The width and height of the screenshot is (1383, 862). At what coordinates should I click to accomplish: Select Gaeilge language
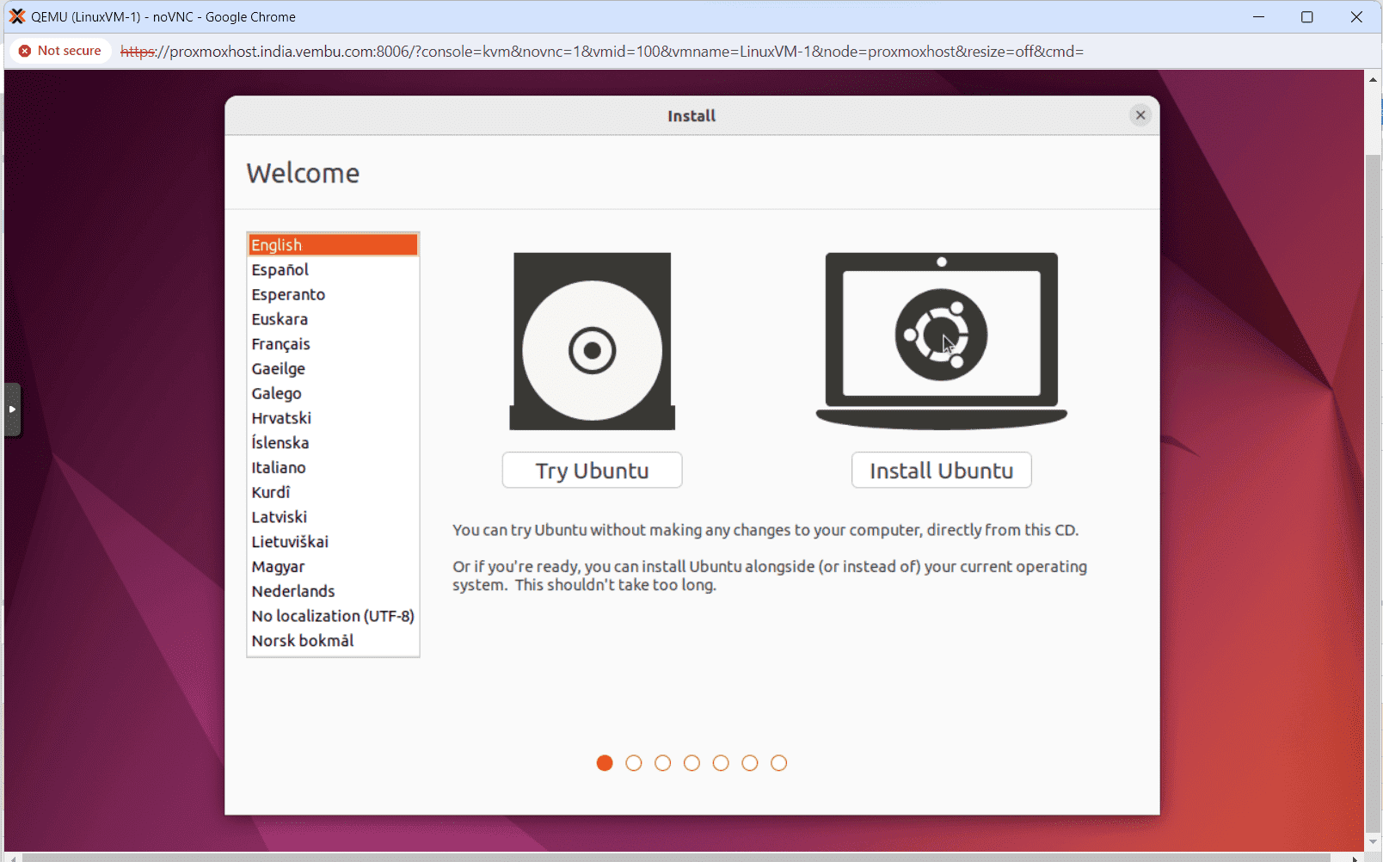coord(333,369)
